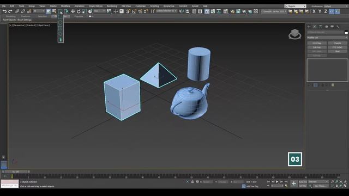
Task: Open the Modifiers menu
Action: 65,6
